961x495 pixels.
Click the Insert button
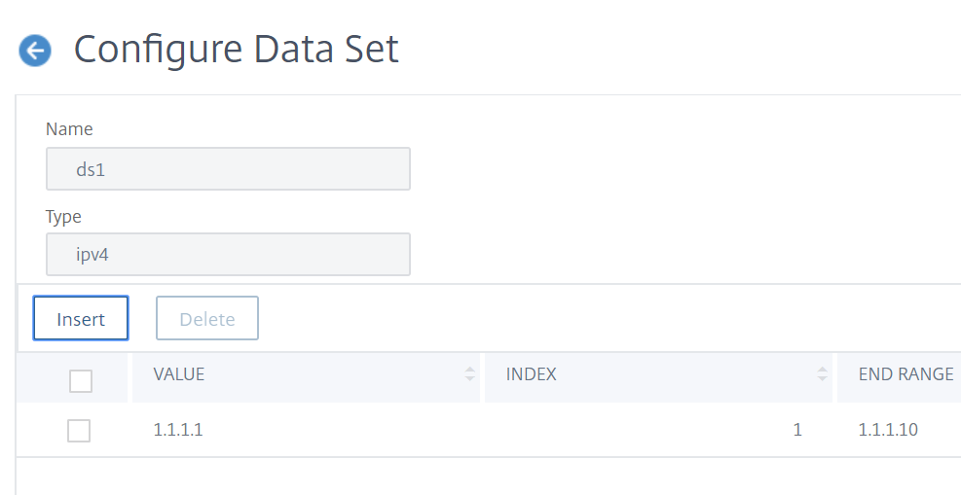pyautogui.click(x=80, y=318)
